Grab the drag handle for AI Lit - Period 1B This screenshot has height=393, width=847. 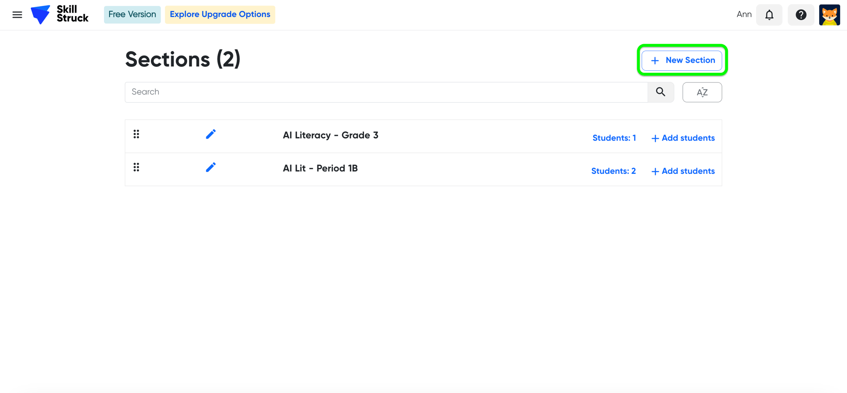click(136, 167)
